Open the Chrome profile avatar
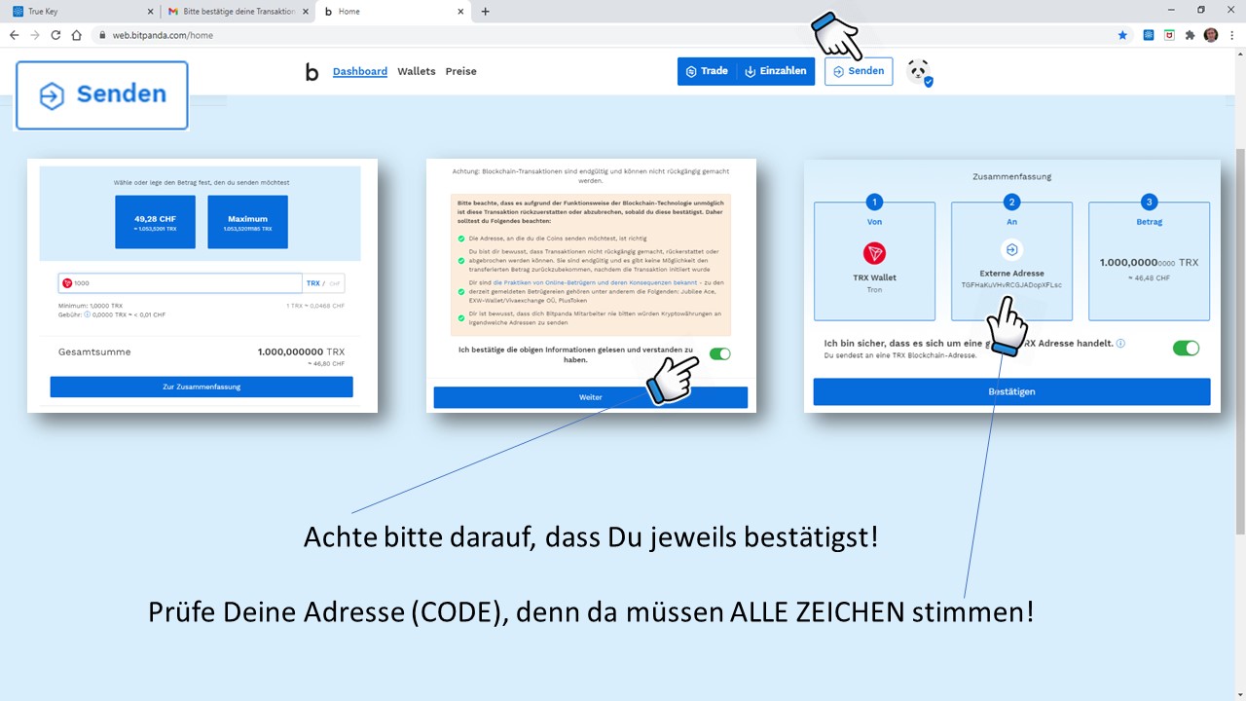1246x701 pixels. [x=1211, y=35]
